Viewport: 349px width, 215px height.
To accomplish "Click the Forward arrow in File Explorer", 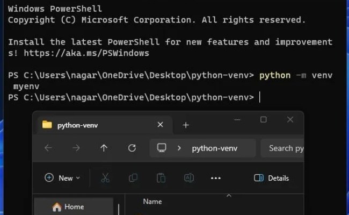I will (76, 148).
